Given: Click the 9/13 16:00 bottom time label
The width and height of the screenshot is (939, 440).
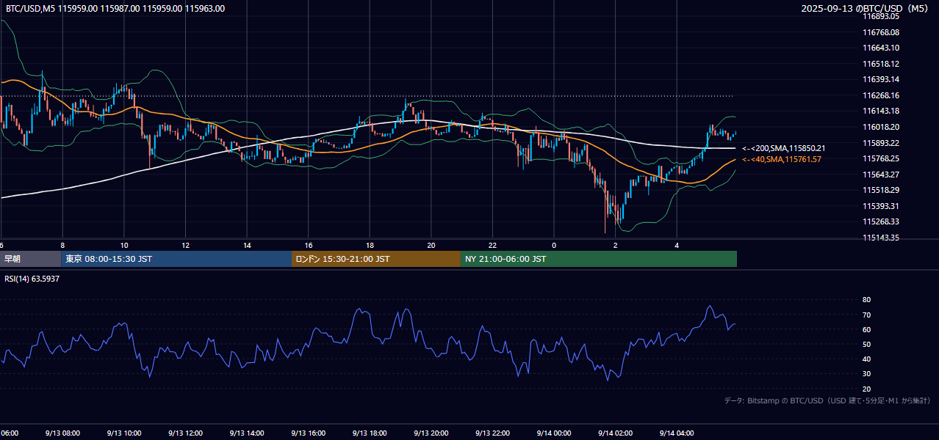Looking at the screenshot, I should pyautogui.click(x=308, y=433).
